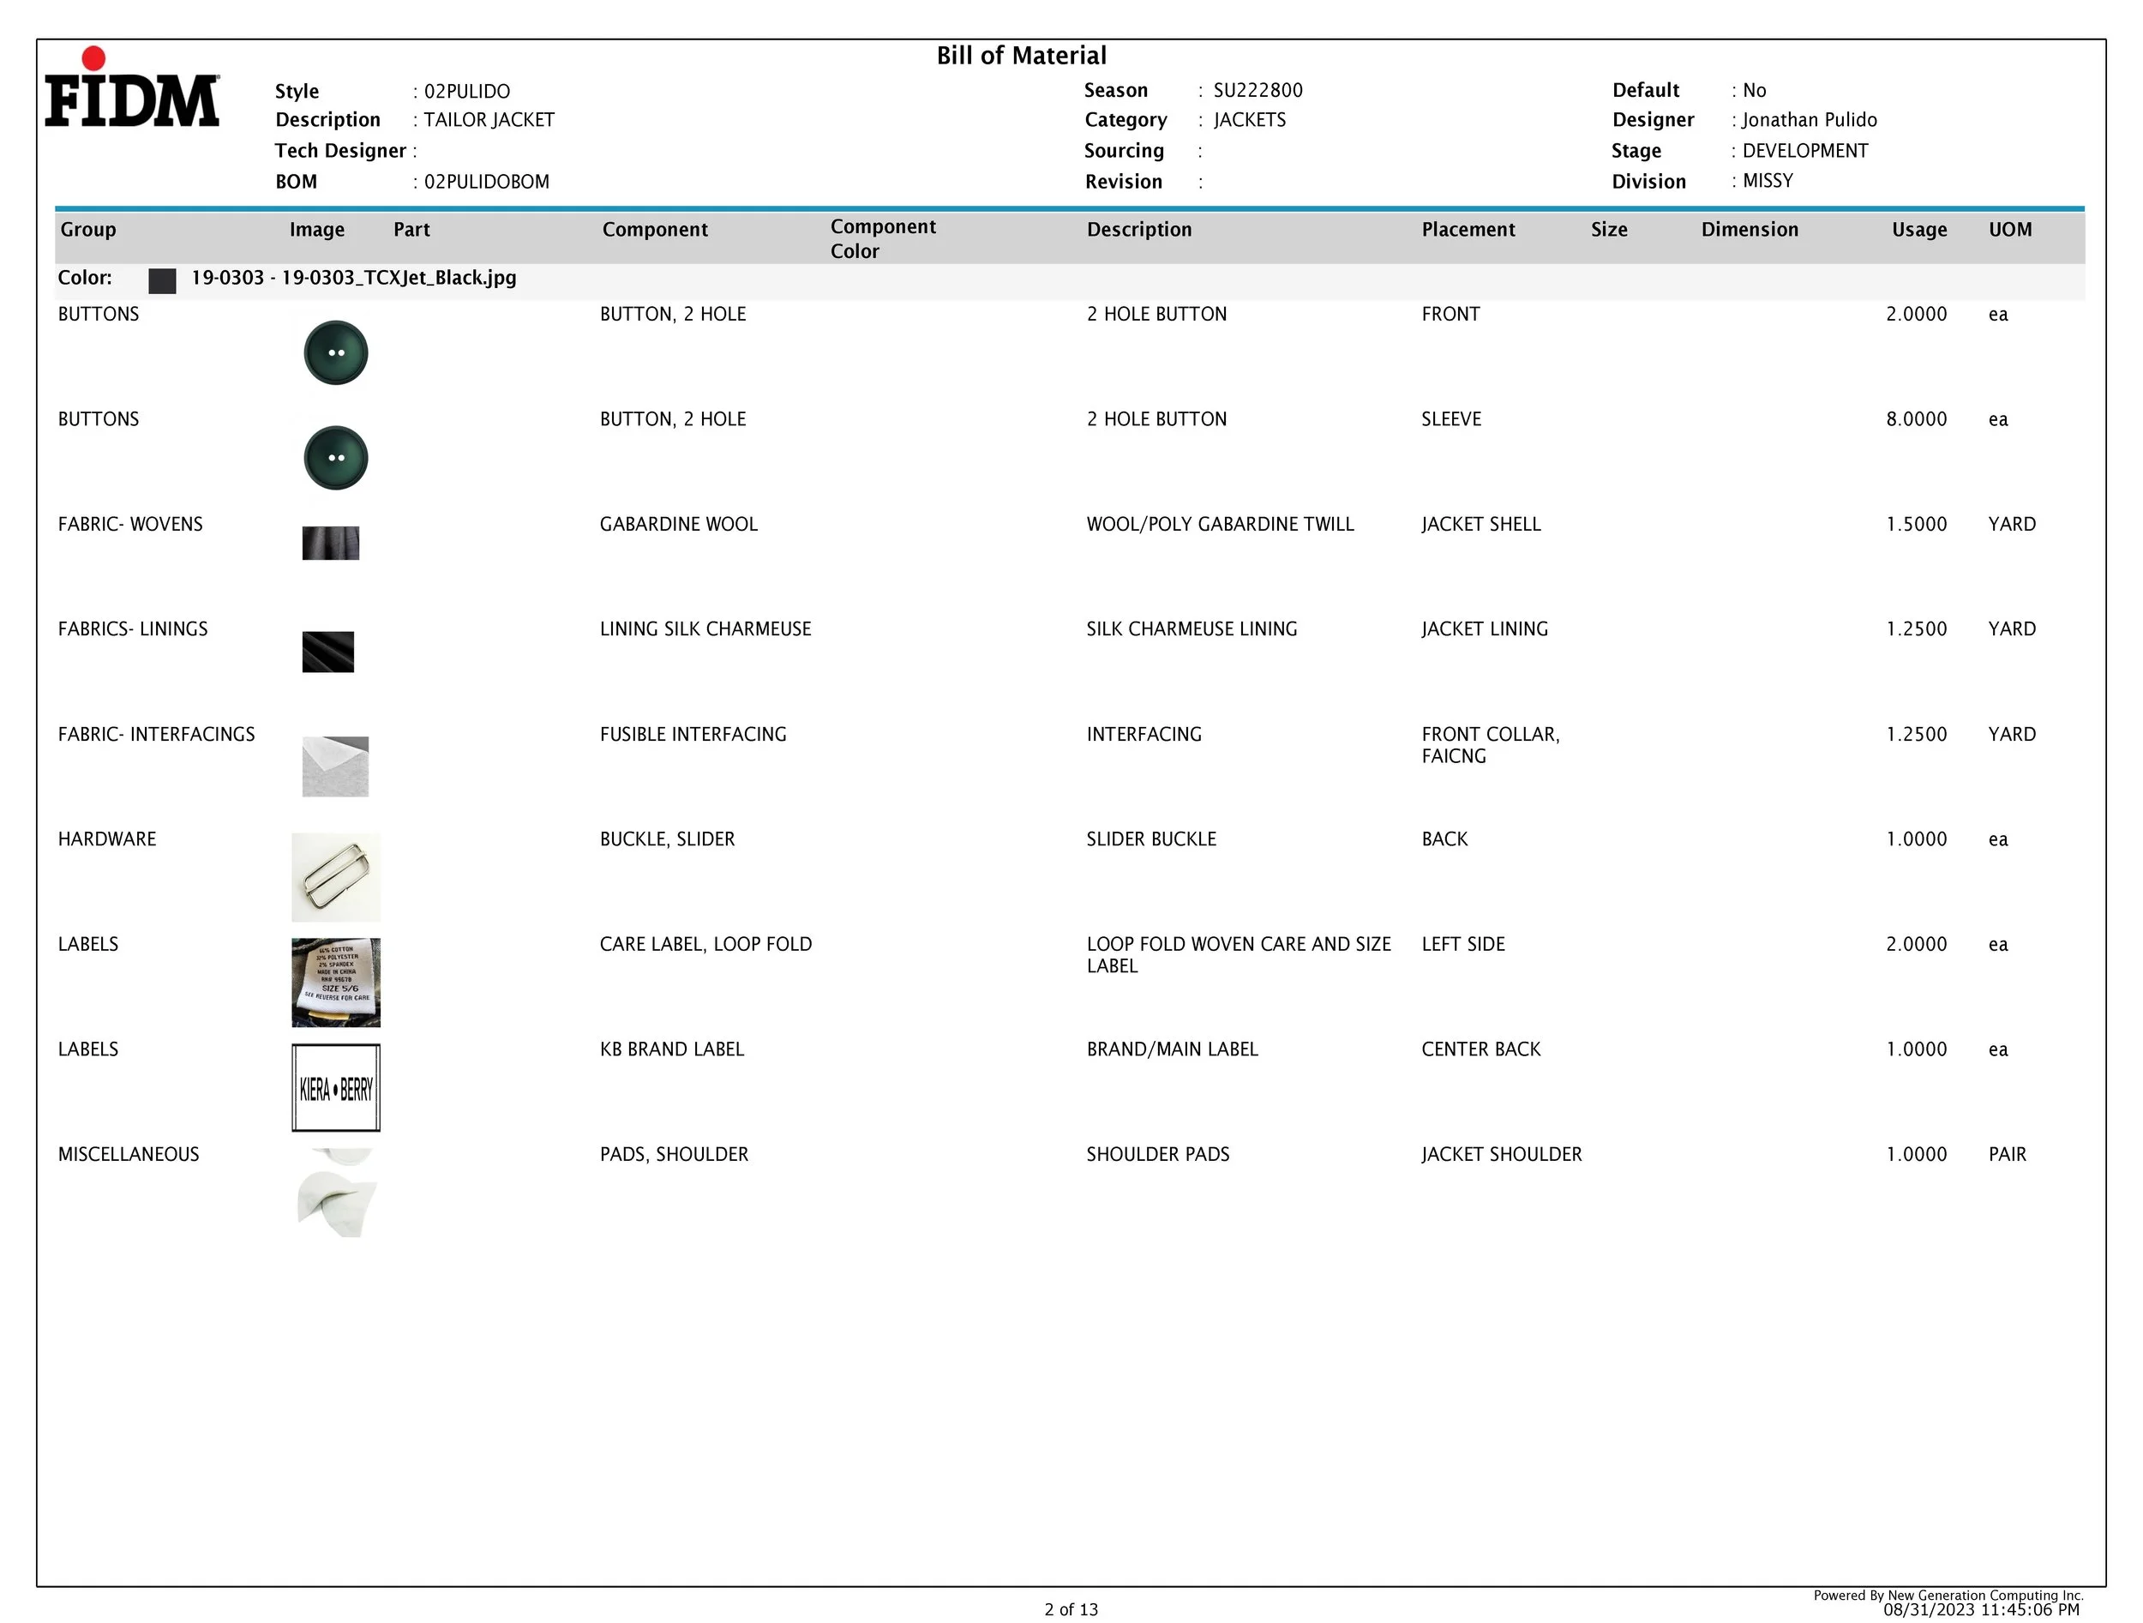This screenshot has height=1623, width=2143.
Task: Click the Jet Black color swatch
Action: click(162, 281)
